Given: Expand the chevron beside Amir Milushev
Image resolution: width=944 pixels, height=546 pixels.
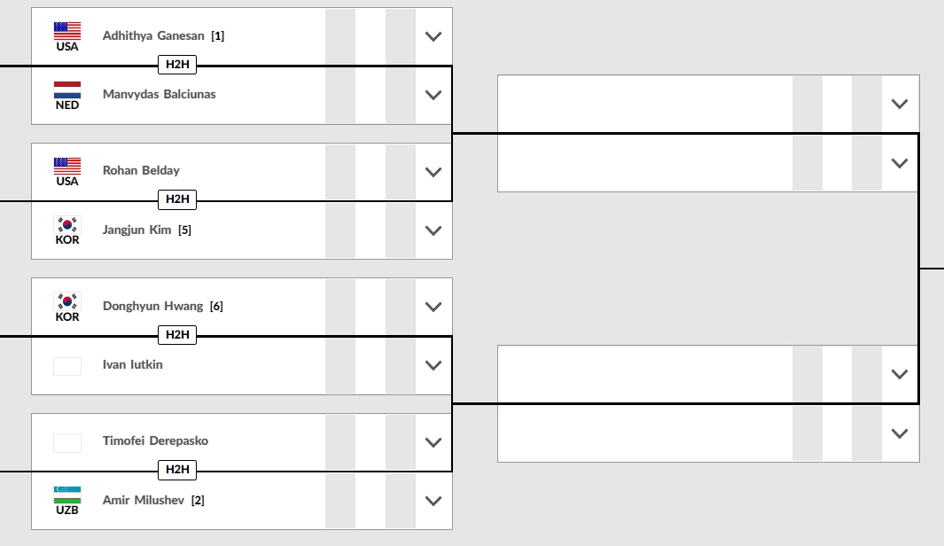Looking at the screenshot, I should pyautogui.click(x=433, y=500).
